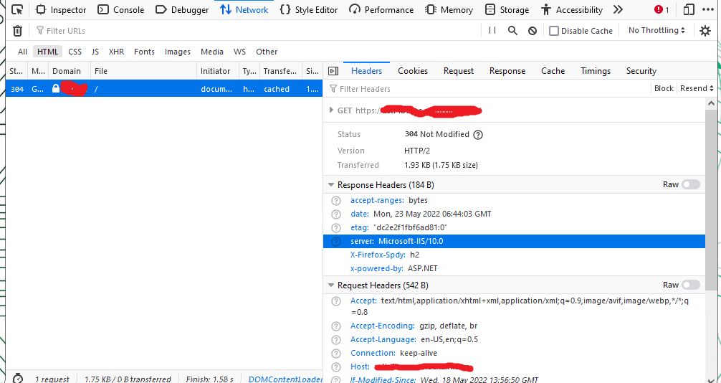721x383 pixels.
Task: Click the Block button
Action: [664, 88]
